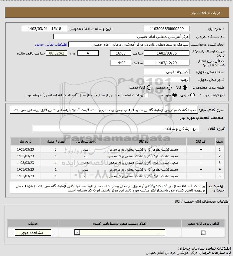
Task: Click the نام کالا column header
Action: pos(144,141)
